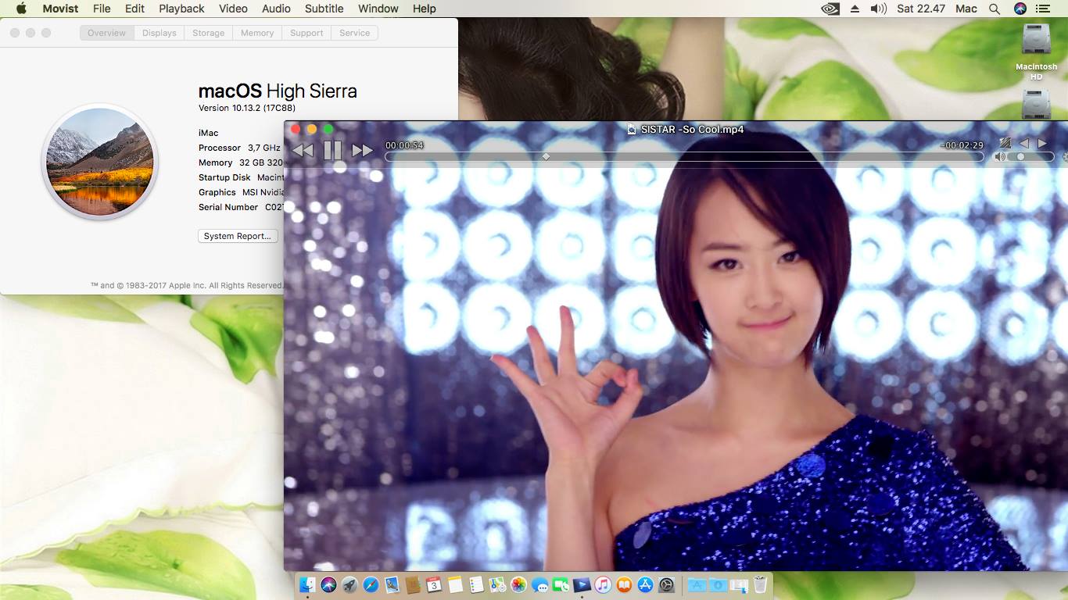Click the High Sierra logo image

[x=100, y=162]
